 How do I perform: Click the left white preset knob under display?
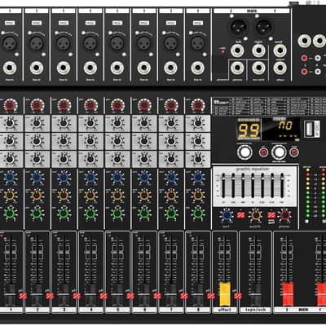point(244,152)
